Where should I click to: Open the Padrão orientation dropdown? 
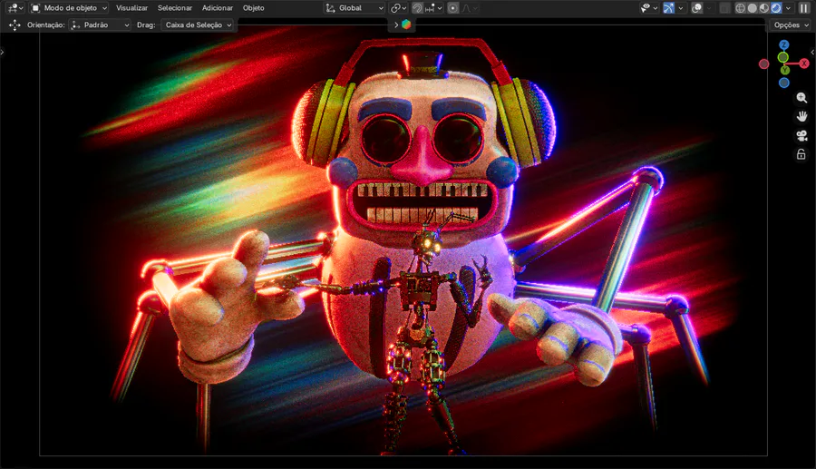tap(100, 25)
